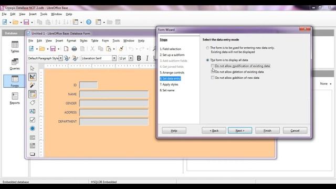The image size is (336, 189).
Task: Click 'HSQLDB Embedded' in the status bar
Action: coord(104,182)
